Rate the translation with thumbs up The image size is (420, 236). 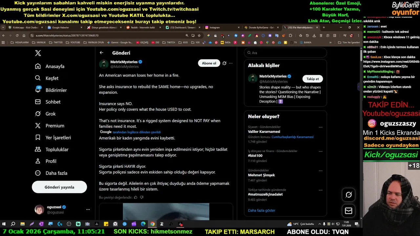[136, 197]
